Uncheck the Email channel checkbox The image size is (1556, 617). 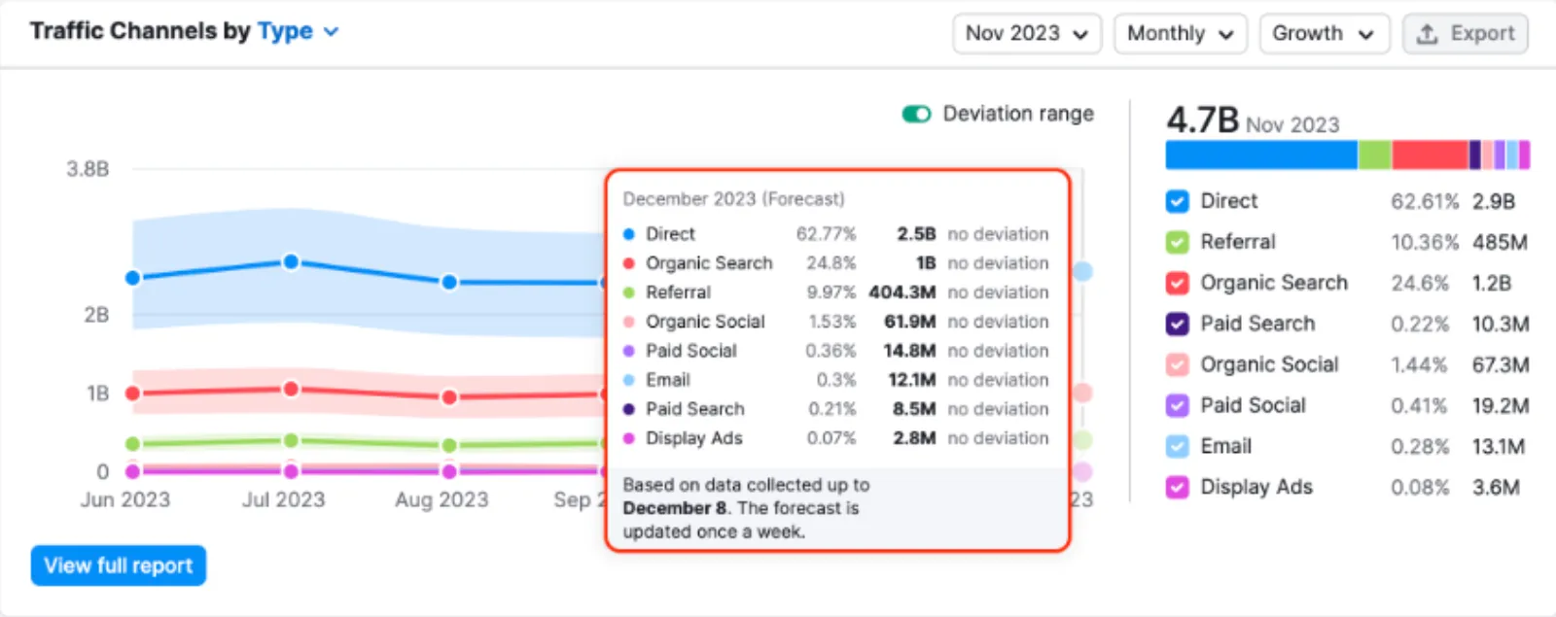click(1177, 446)
